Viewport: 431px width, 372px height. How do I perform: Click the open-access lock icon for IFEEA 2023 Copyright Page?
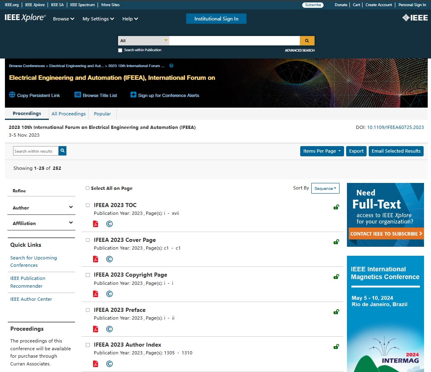click(x=336, y=277)
